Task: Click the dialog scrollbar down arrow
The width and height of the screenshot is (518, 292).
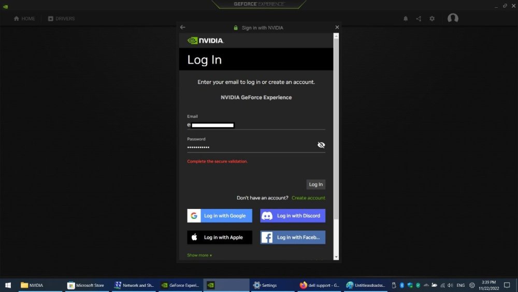Action: [336, 257]
